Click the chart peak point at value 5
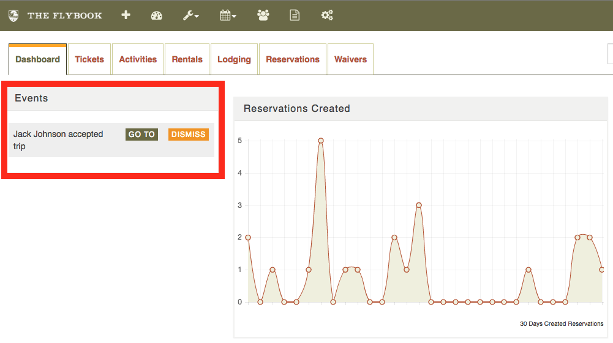The image size is (613, 343). click(x=320, y=141)
